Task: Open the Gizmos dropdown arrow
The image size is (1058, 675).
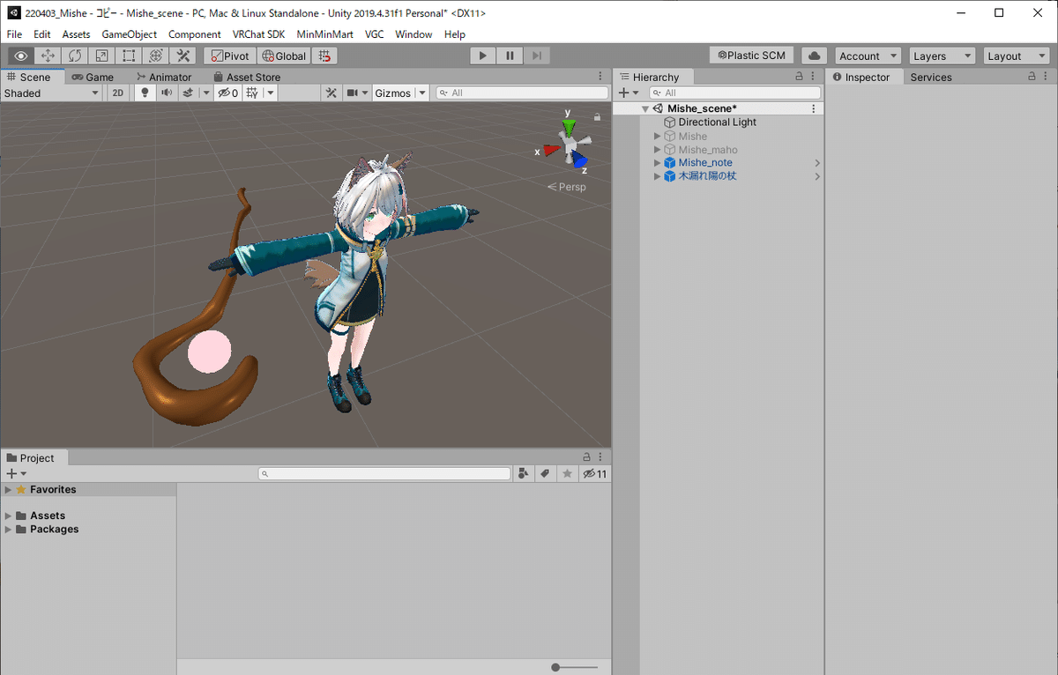Action: (x=422, y=93)
